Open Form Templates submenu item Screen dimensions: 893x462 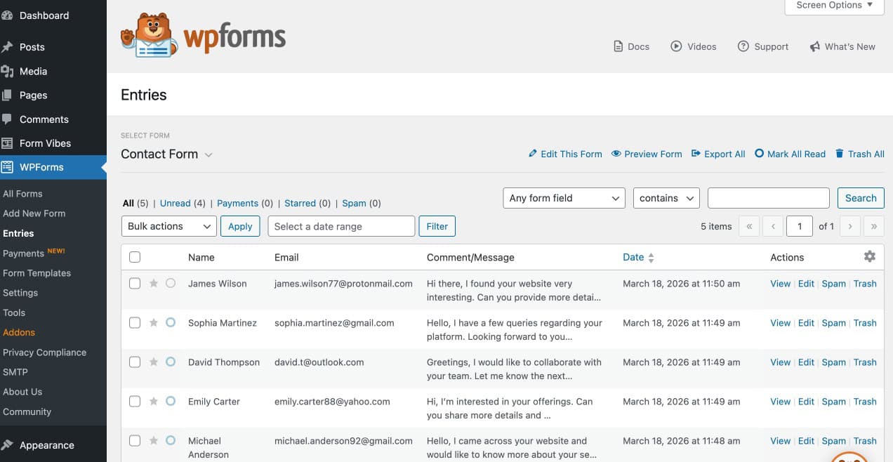pyautogui.click(x=37, y=273)
